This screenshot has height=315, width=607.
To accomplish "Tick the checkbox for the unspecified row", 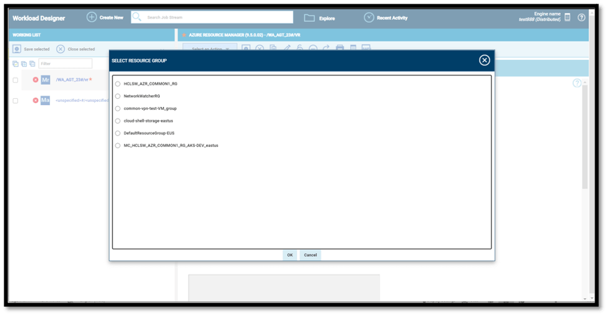I will [x=16, y=101].
